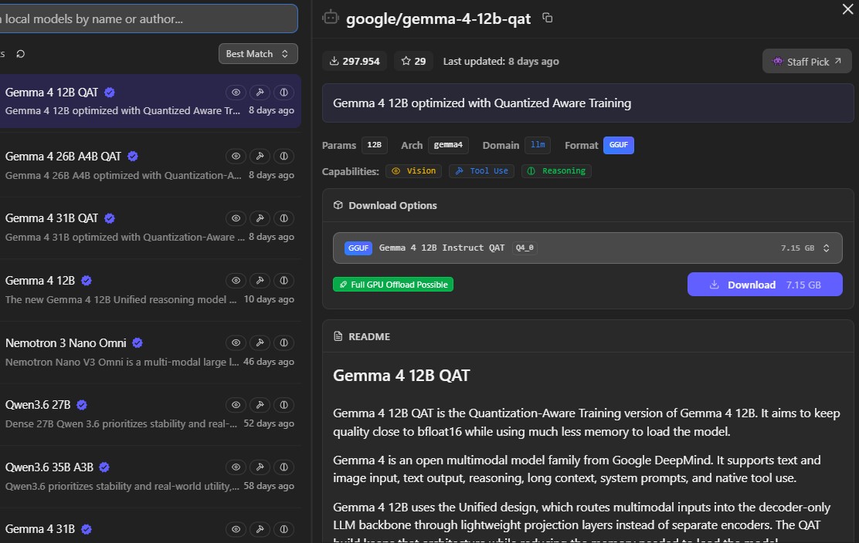Select the Qwen3.6 27B entry
Image resolution: width=859 pixels, height=543 pixels.
[150, 413]
